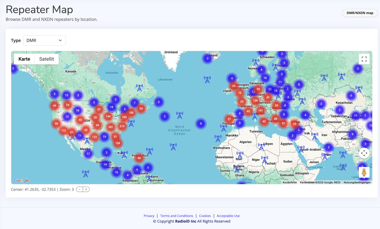Open the map camera pan control
The width and height of the screenshot is (380, 229).
point(364,153)
